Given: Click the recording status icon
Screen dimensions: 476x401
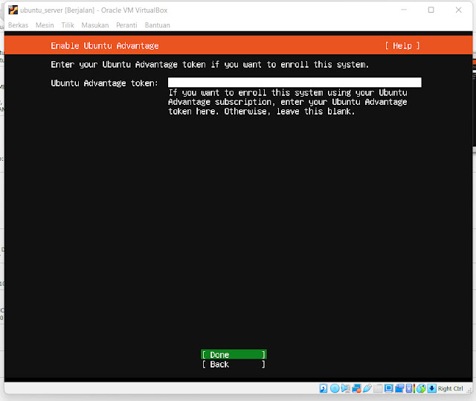Looking at the screenshot, I should point(399,388).
